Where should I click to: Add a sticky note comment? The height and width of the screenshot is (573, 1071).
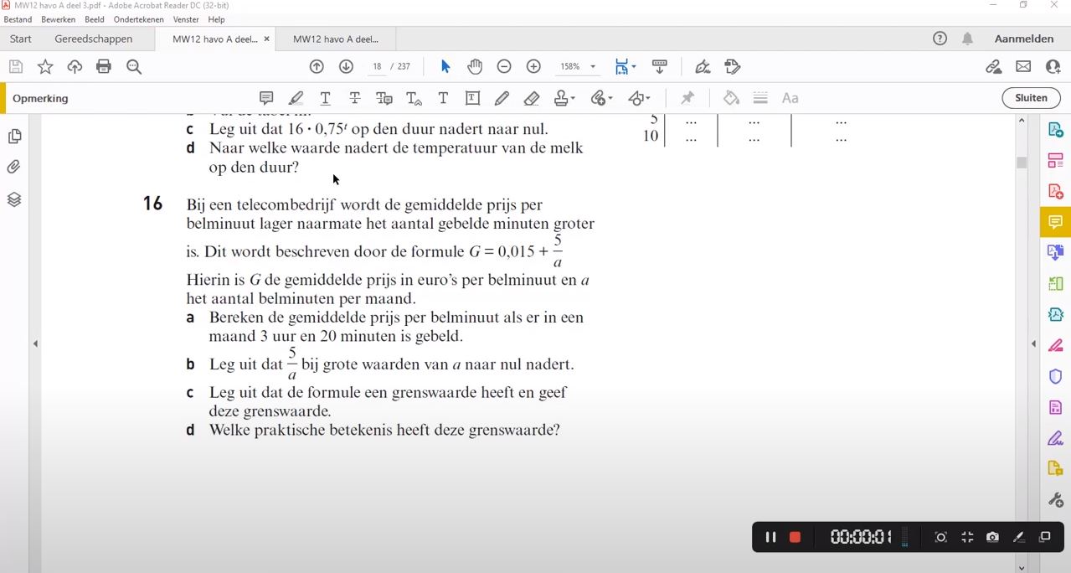click(x=266, y=98)
